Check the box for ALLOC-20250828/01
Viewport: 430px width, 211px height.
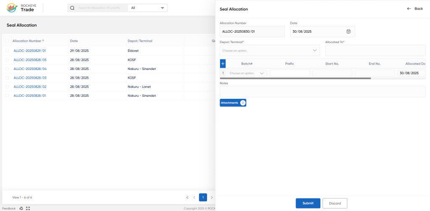tap(7, 95)
